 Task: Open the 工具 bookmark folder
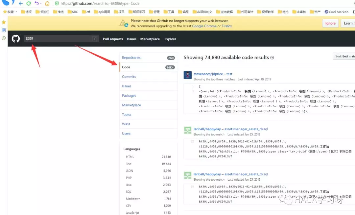(169, 12)
